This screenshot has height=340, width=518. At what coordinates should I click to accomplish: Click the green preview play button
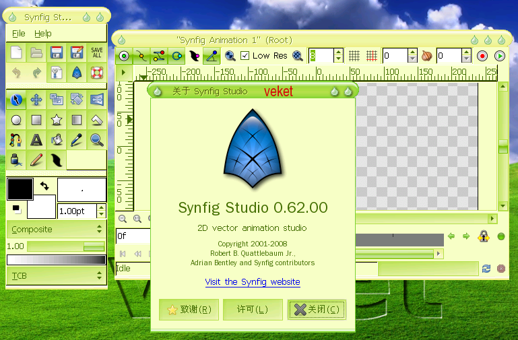point(500,56)
